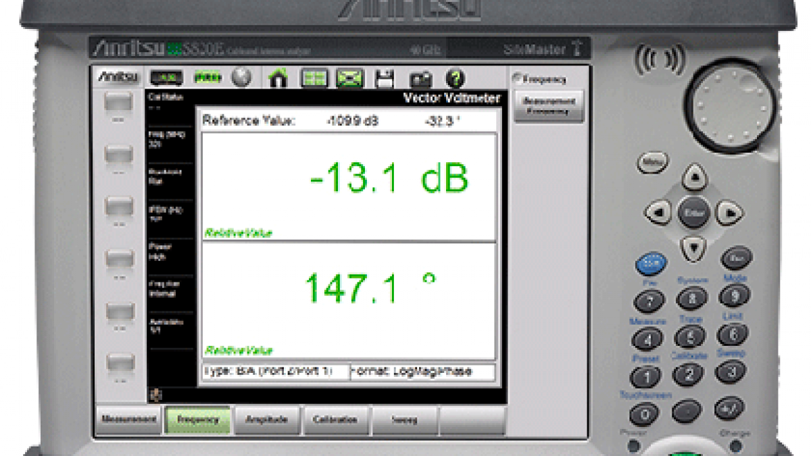Tap the Reference Value row
The height and width of the screenshot is (456, 811).
click(349, 121)
